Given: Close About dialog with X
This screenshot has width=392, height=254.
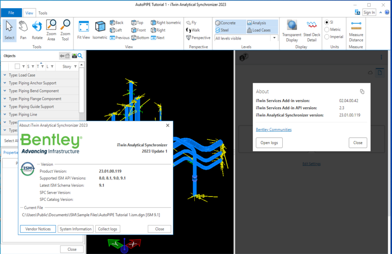Looking at the screenshot, I should point(168,126).
